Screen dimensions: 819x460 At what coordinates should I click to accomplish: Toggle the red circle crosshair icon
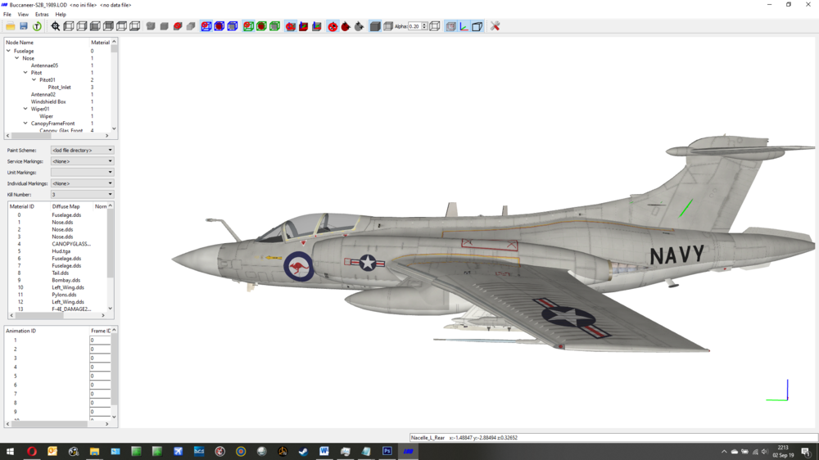point(333,26)
